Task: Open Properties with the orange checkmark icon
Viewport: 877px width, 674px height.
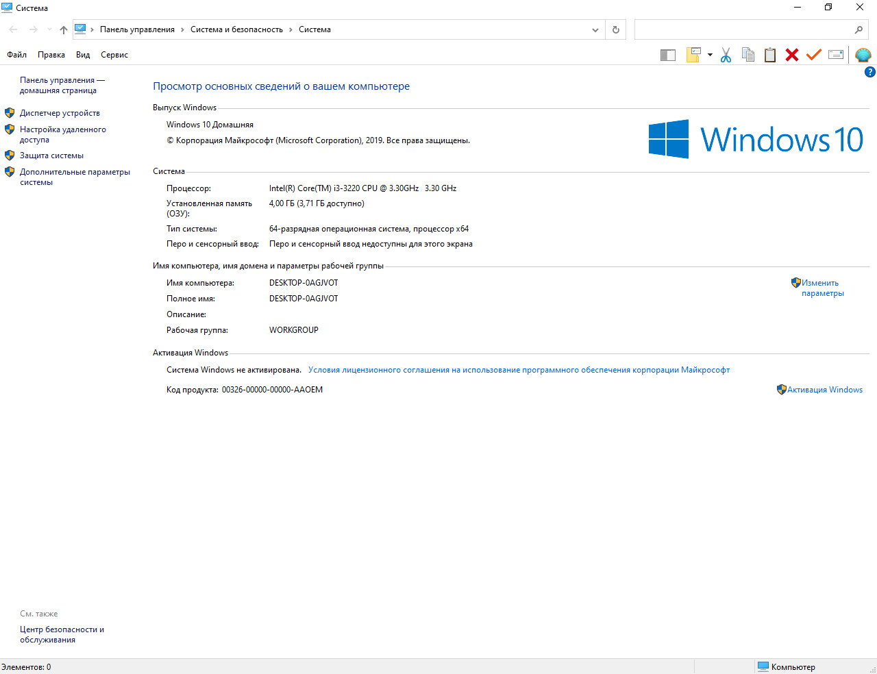Action: click(814, 55)
